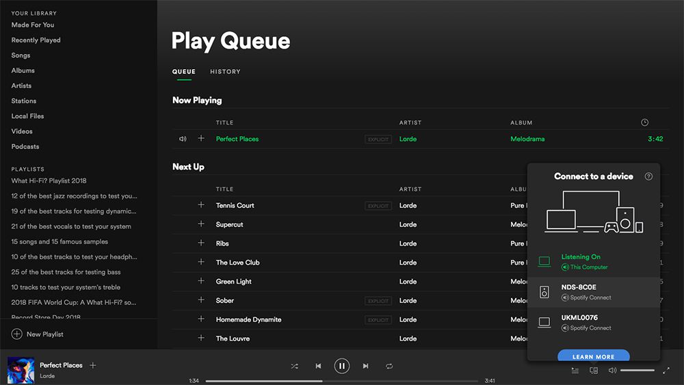This screenshot has height=385, width=684.
Task: Open artist Lorde in the Ribs row
Action: [408, 243]
